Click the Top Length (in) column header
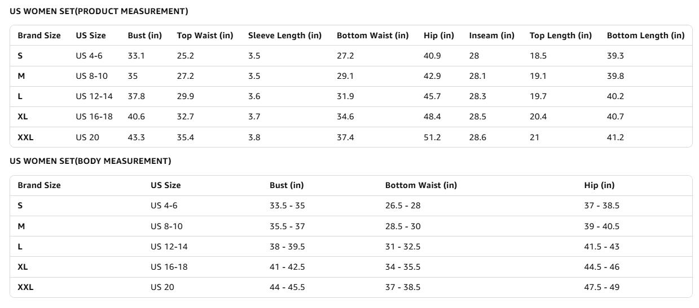This screenshot has width=699, height=308. tap(560, 35)
